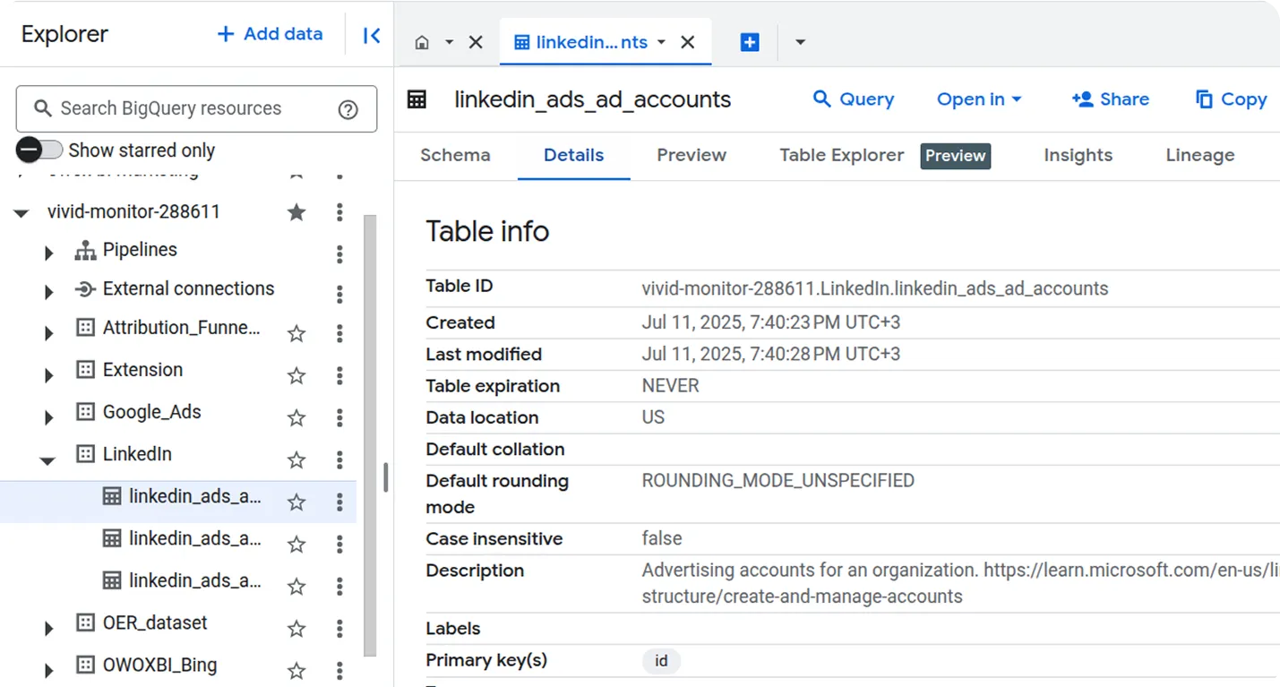Viewport: 1280px width, 687px height.
Task: Click the Pipelines tree icon
Action: point(85,251)
